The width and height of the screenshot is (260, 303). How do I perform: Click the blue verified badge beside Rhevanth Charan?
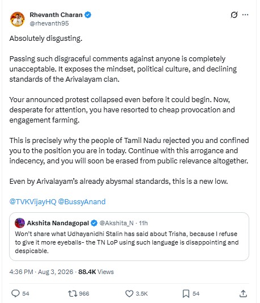[x=88, y=15]
